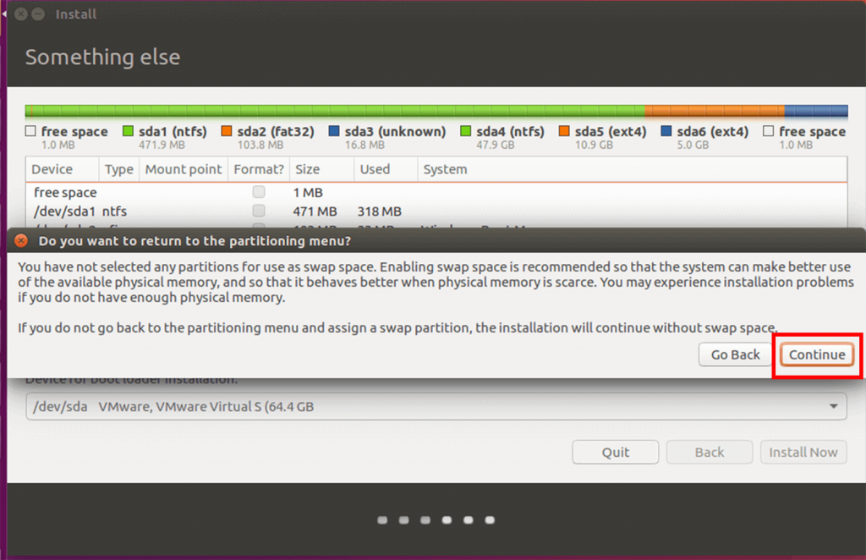Click the orange segment of the partition bar

pos(713,111)
